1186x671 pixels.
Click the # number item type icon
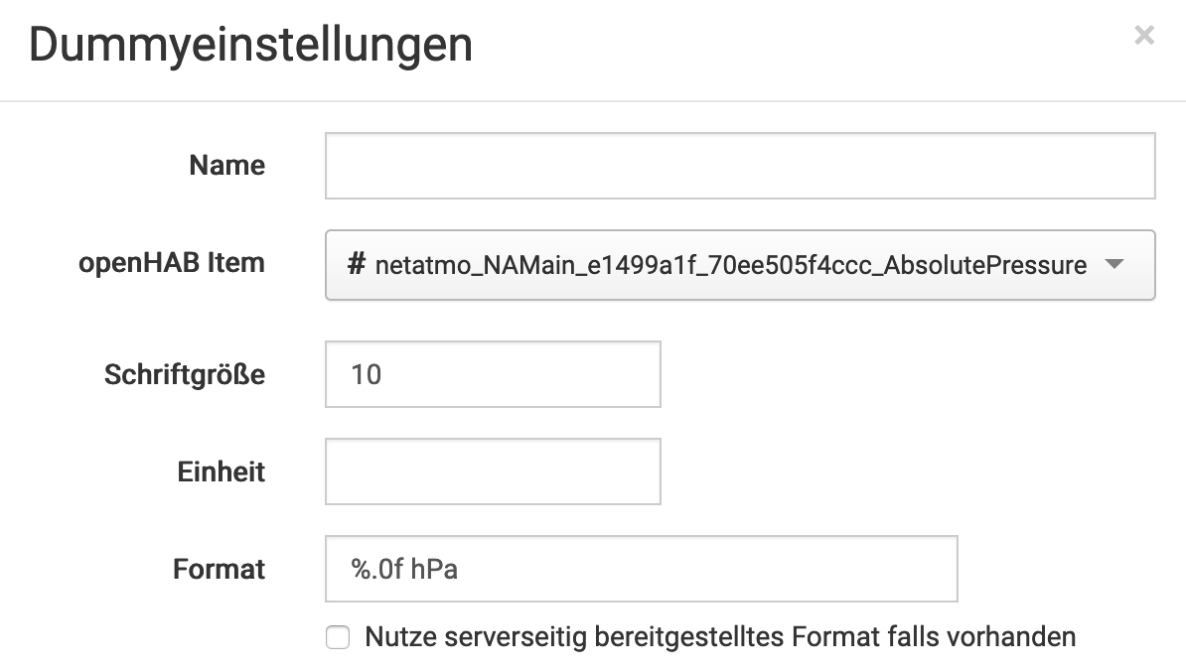pyautogui.click(x=357, y=265)
